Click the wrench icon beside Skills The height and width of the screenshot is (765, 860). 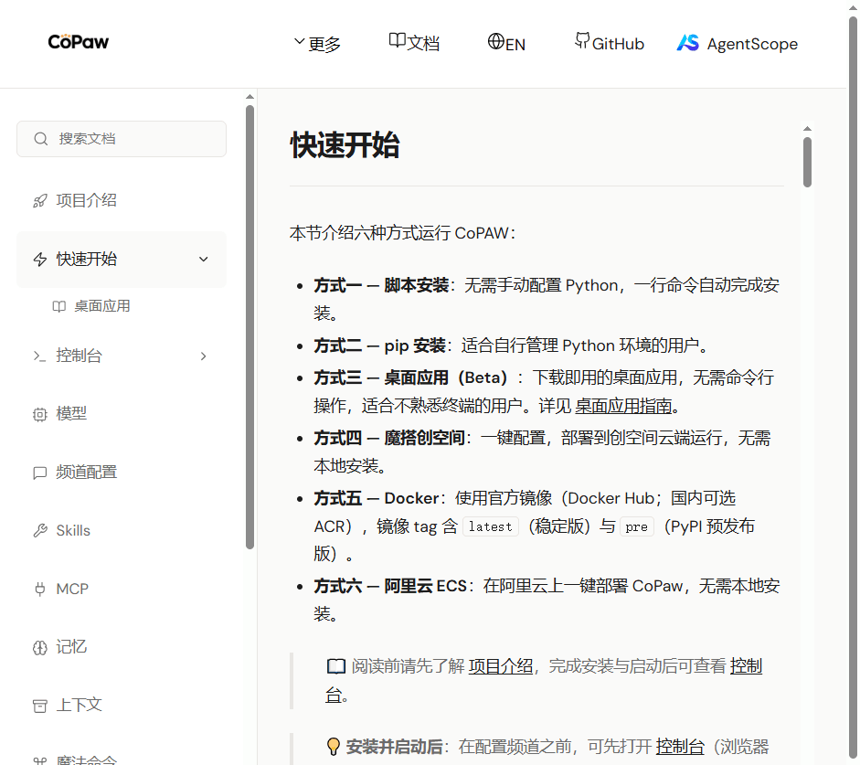coord(39,531)
